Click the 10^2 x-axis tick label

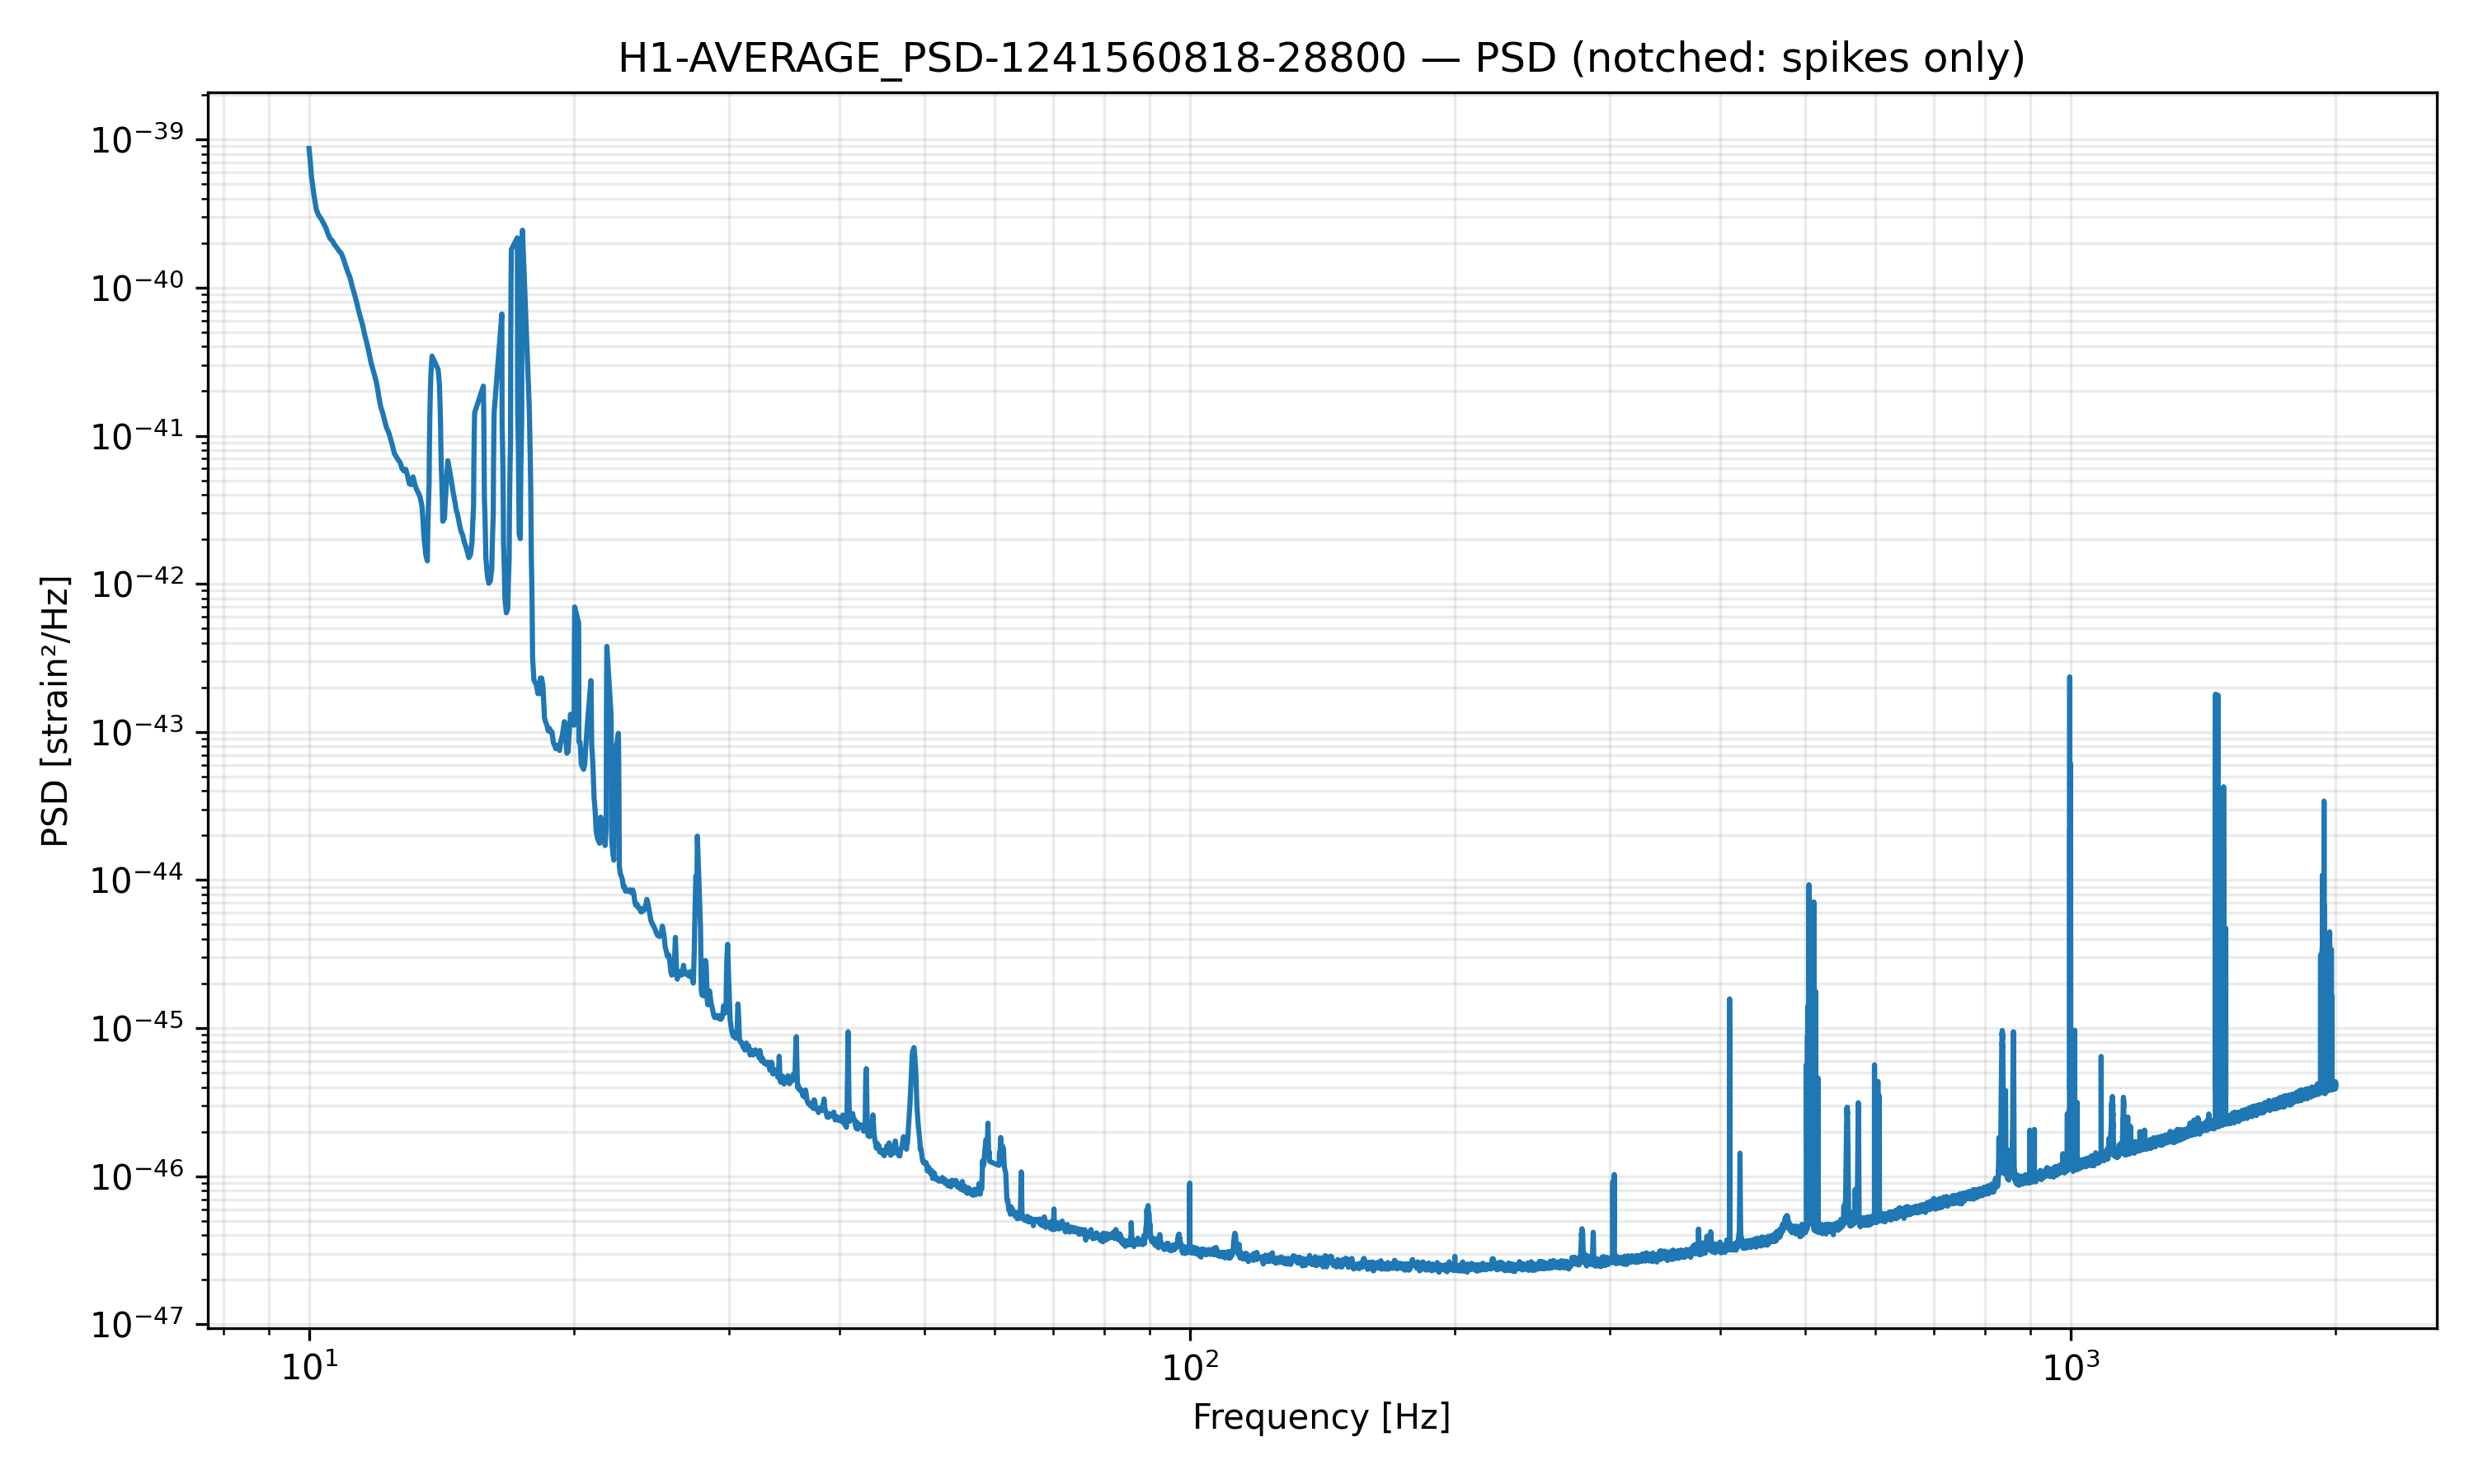click(x=1189, y=1366)
